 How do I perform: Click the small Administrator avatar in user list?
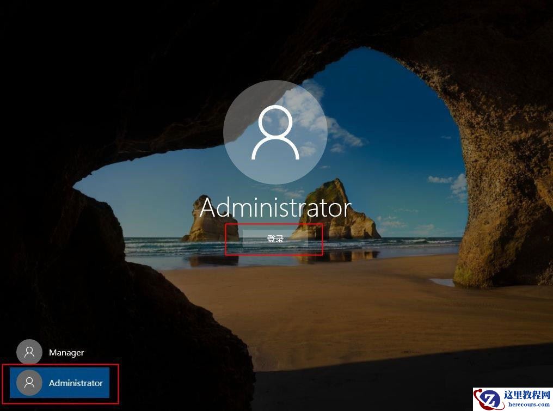[x=29, y=383]
